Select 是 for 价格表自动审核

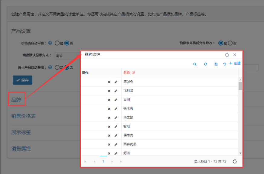tap(57, 43)
